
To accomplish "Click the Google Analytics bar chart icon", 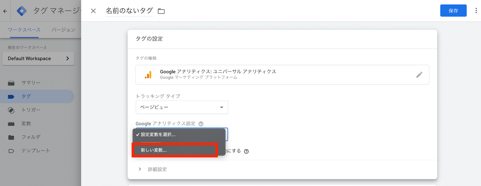I will tap(148, 75).
